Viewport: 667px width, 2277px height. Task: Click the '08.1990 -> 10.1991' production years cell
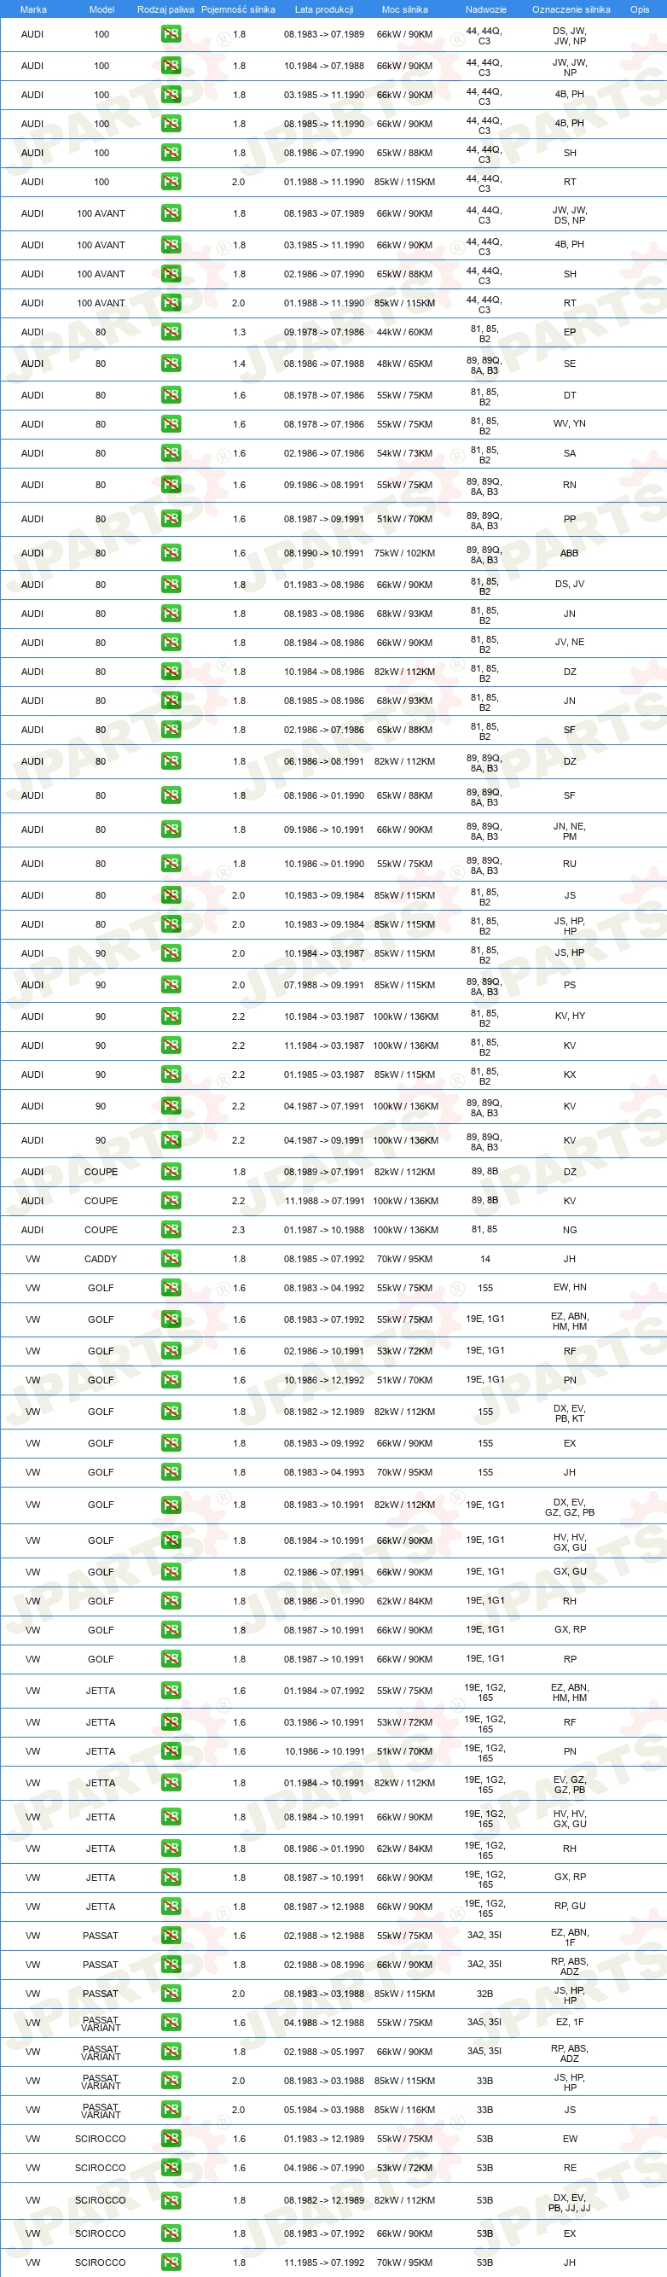click(324, 553)
